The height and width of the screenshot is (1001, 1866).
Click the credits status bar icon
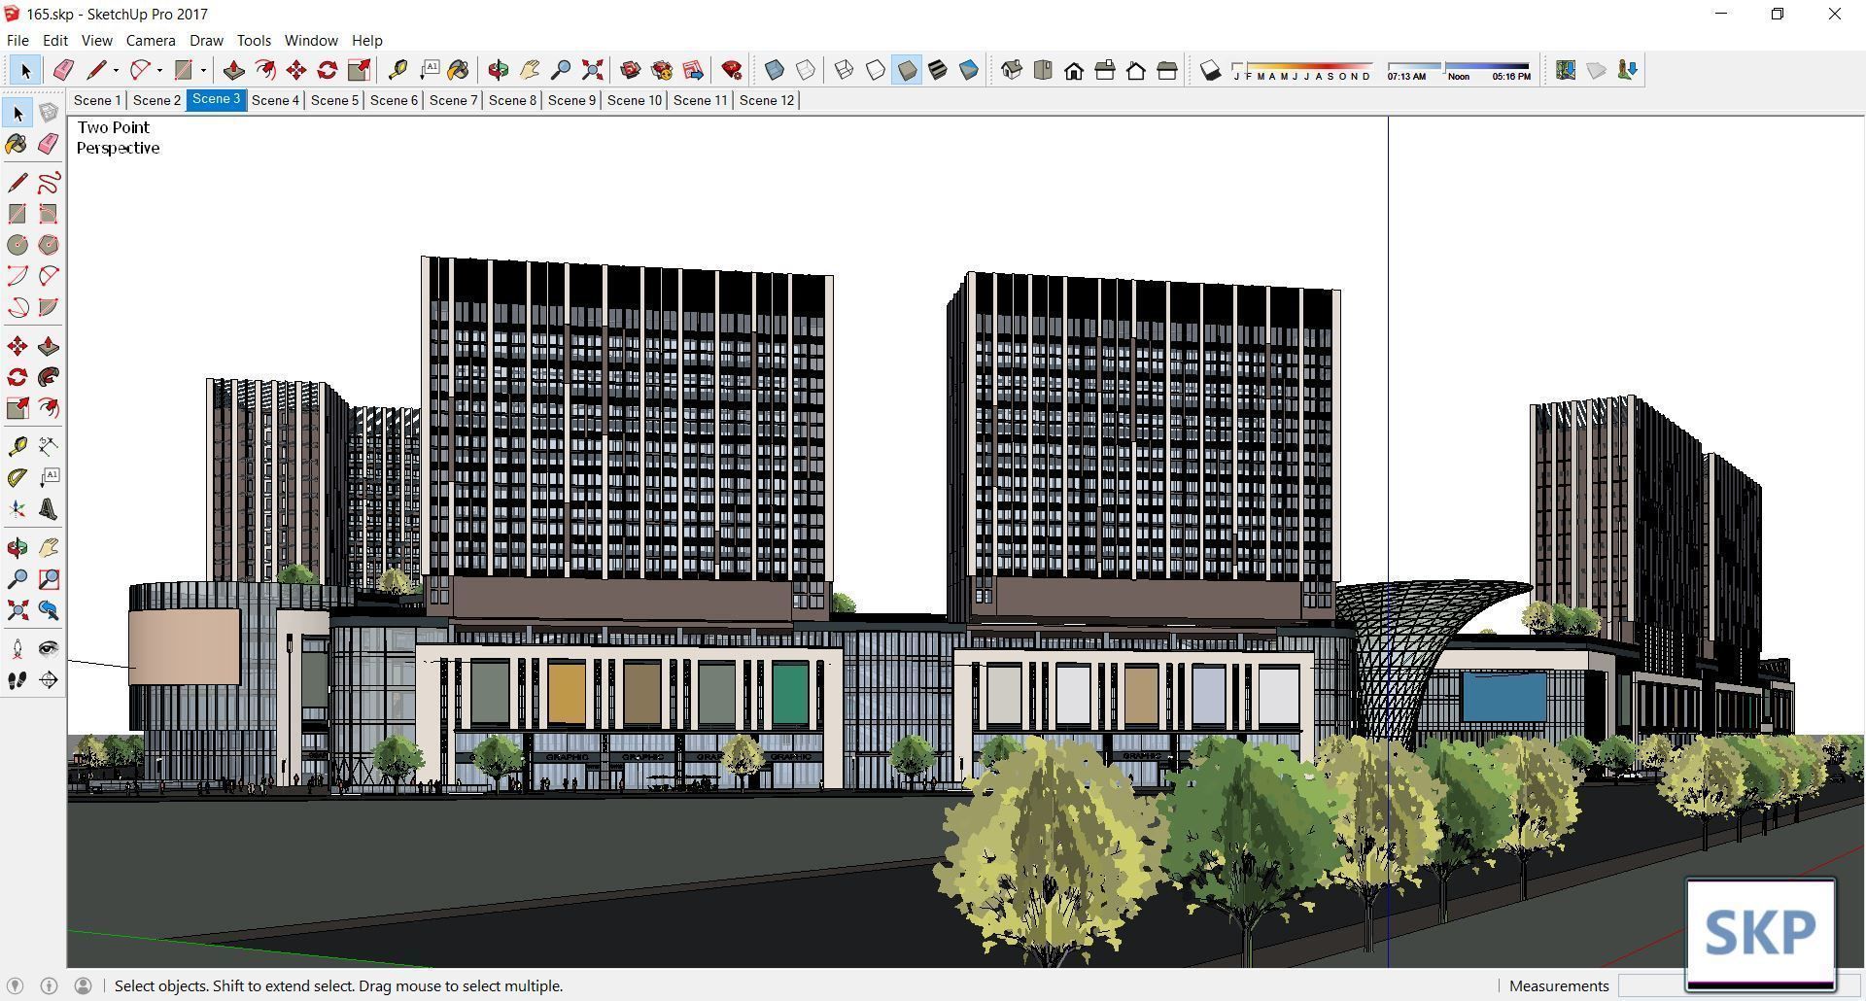pos(49,985)
